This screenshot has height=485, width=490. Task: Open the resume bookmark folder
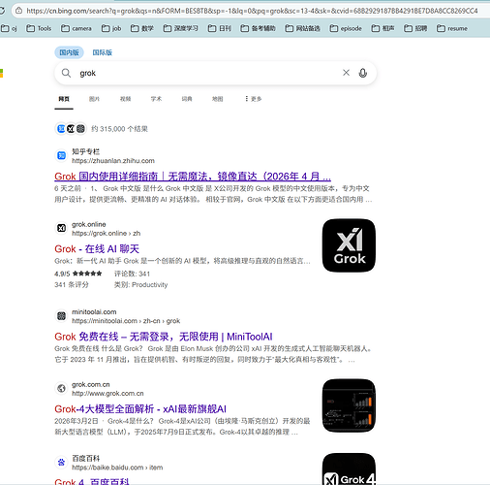point(452,28)
